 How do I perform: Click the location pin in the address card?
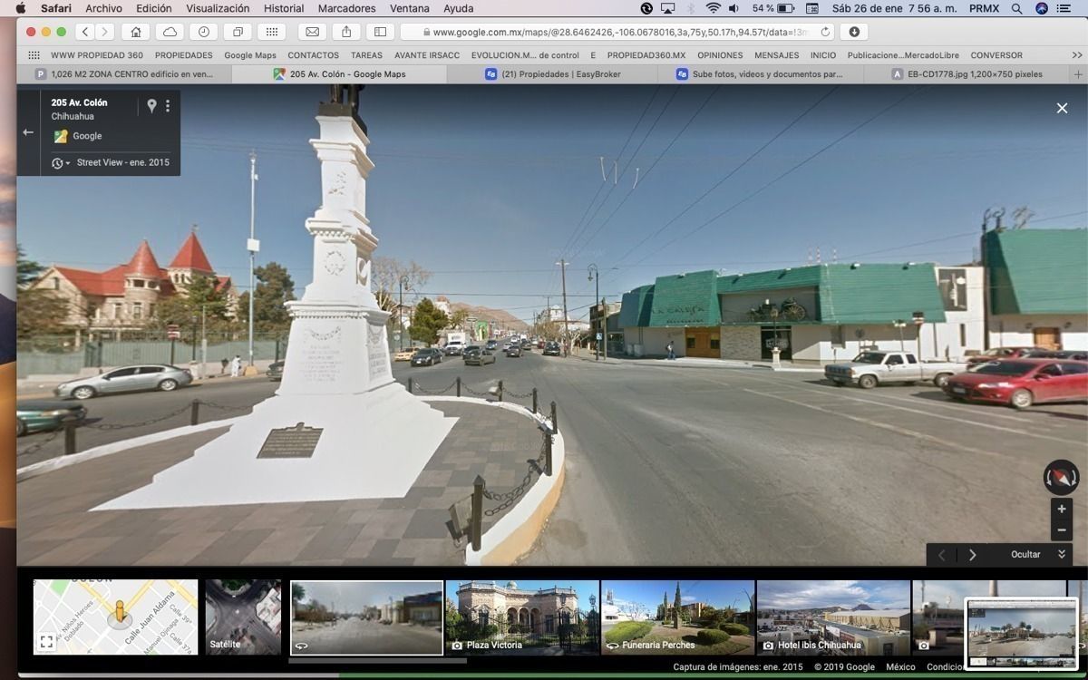151,106
